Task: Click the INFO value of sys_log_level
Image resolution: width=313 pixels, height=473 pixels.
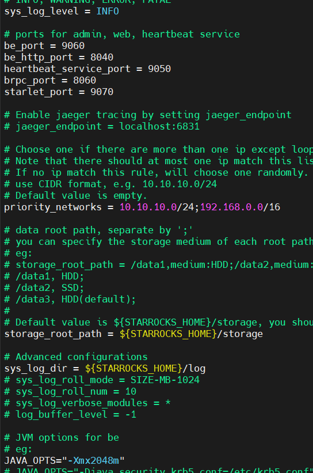Action: pos(108,12)
